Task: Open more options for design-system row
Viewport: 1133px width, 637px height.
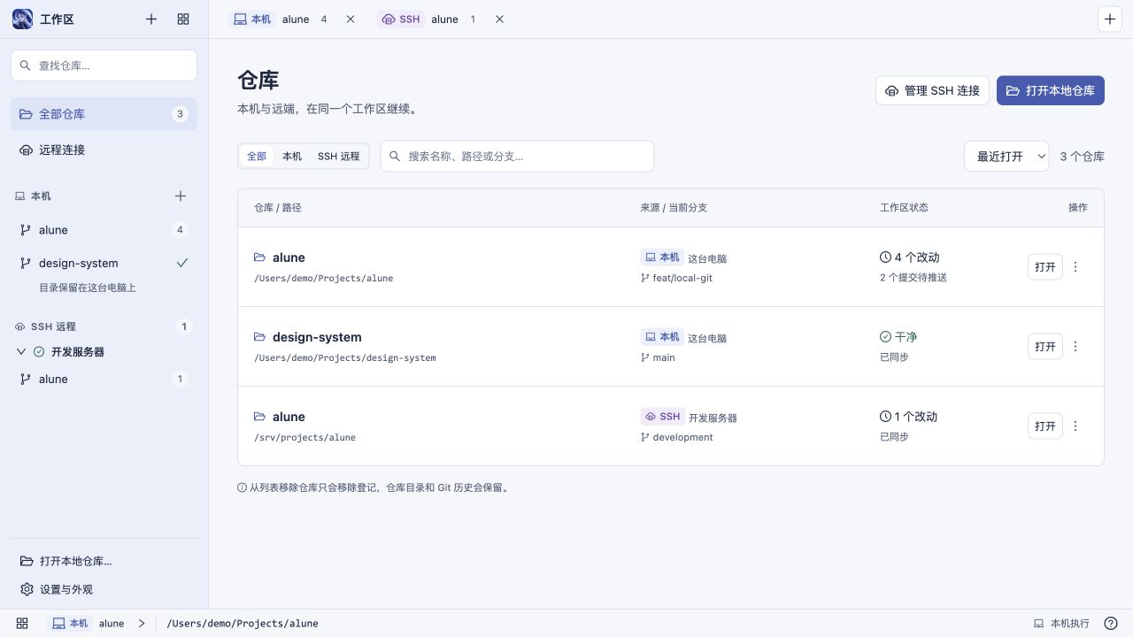Action: click(1075, 346)
